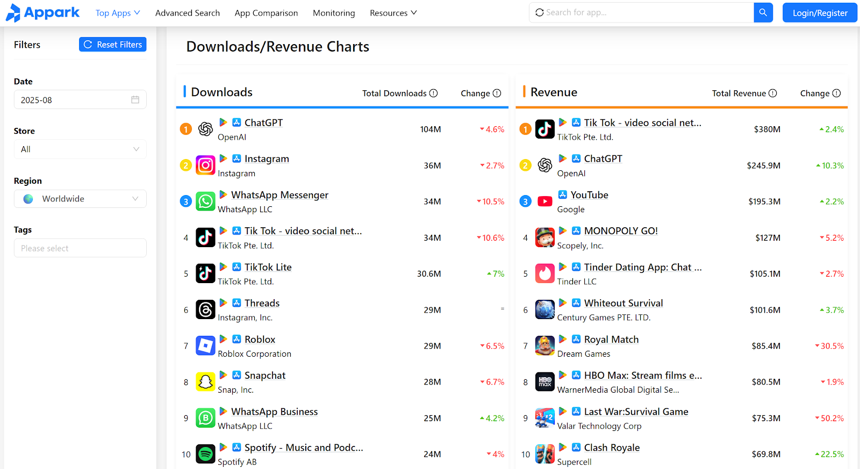Screen dimensions: 860x469
Task: Open the App Comparison page
Action: point(266,13)
